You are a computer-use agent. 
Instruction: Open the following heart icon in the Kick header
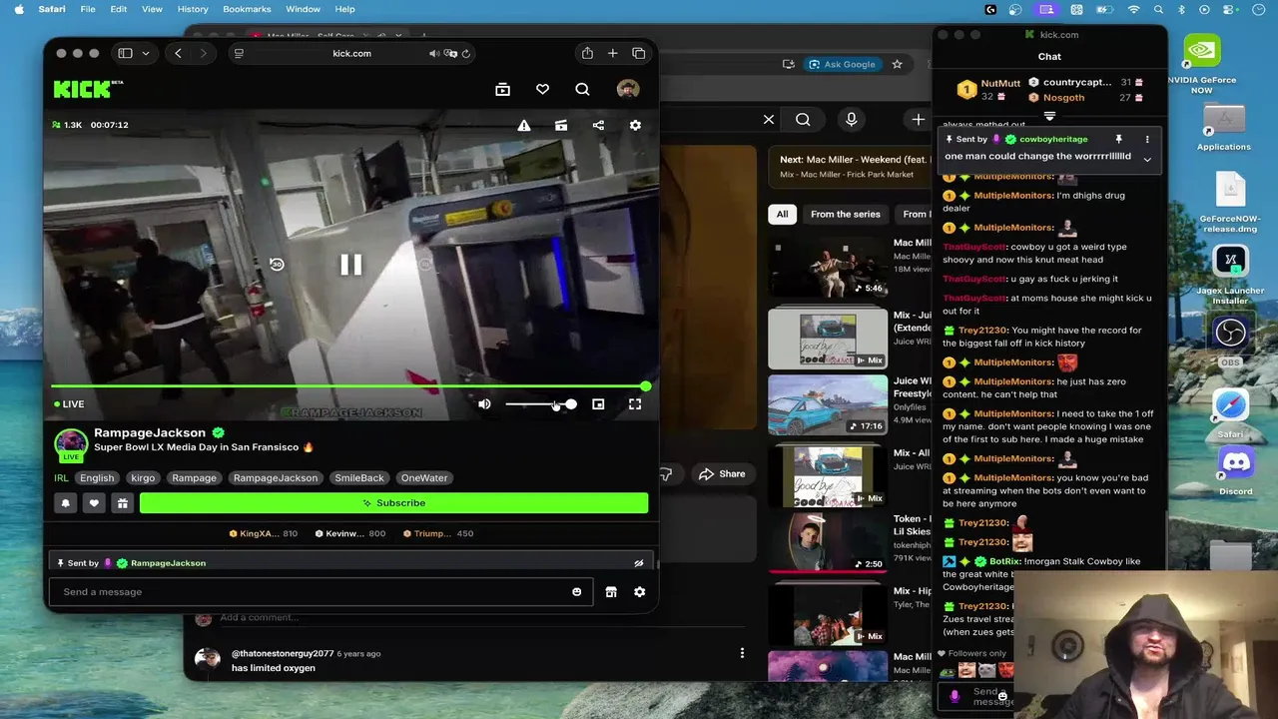tap(542, 90)
